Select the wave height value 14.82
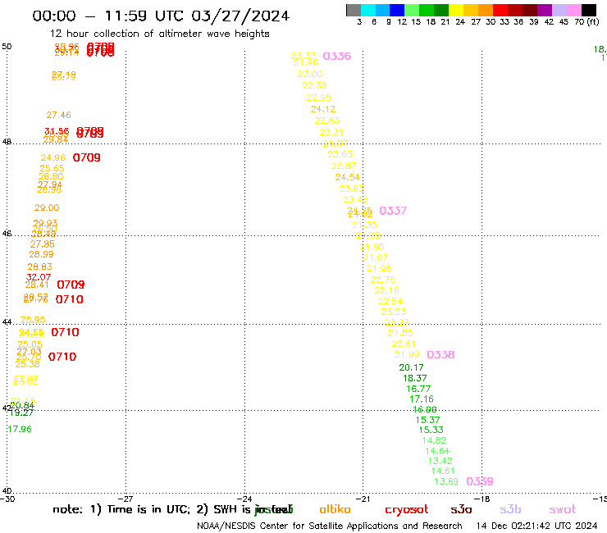Viewport: 607px width, 533px height. pos(434,440)
